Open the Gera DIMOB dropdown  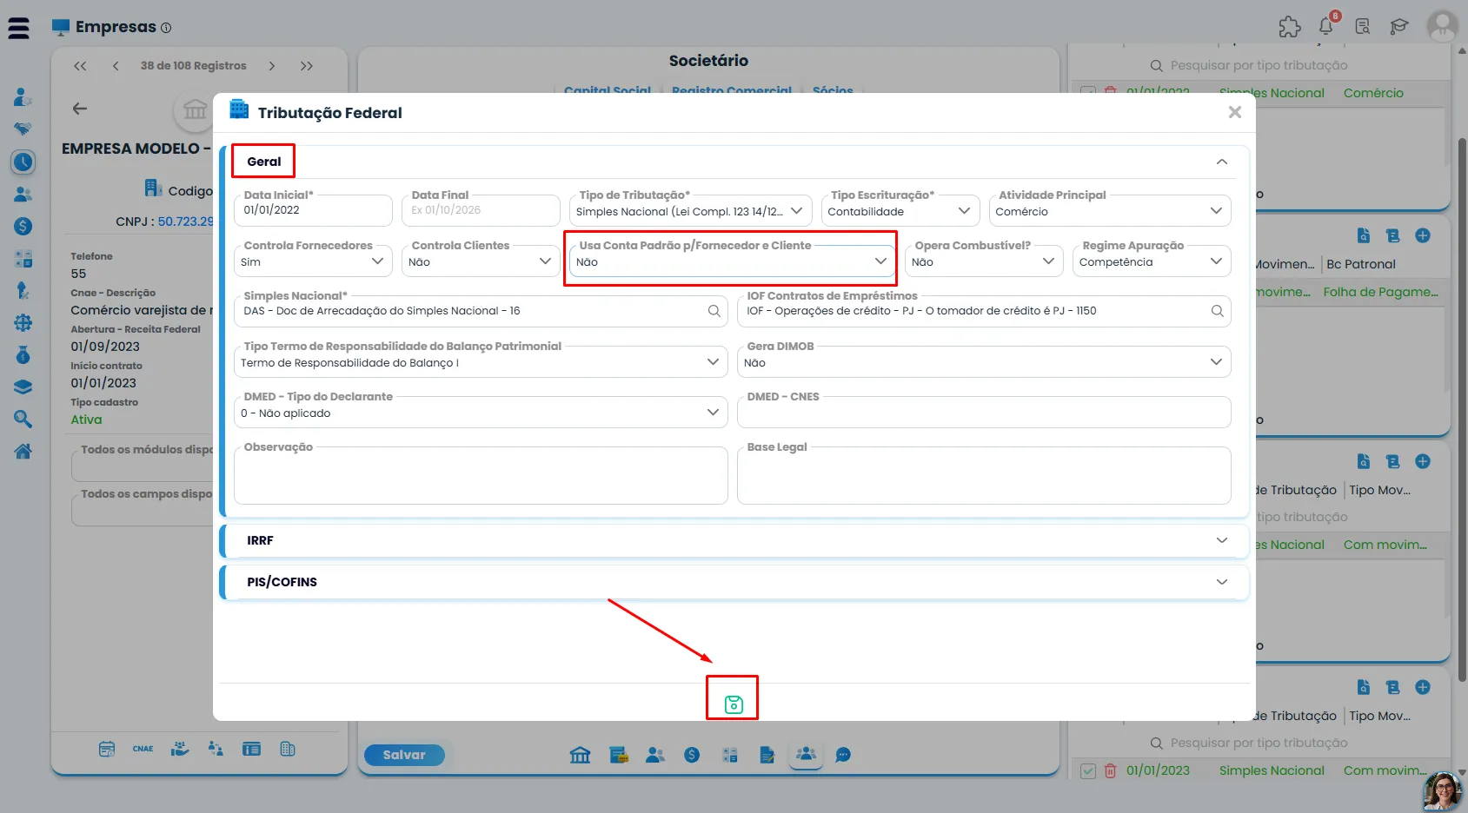pyautogui.click(x=983, y=362)
